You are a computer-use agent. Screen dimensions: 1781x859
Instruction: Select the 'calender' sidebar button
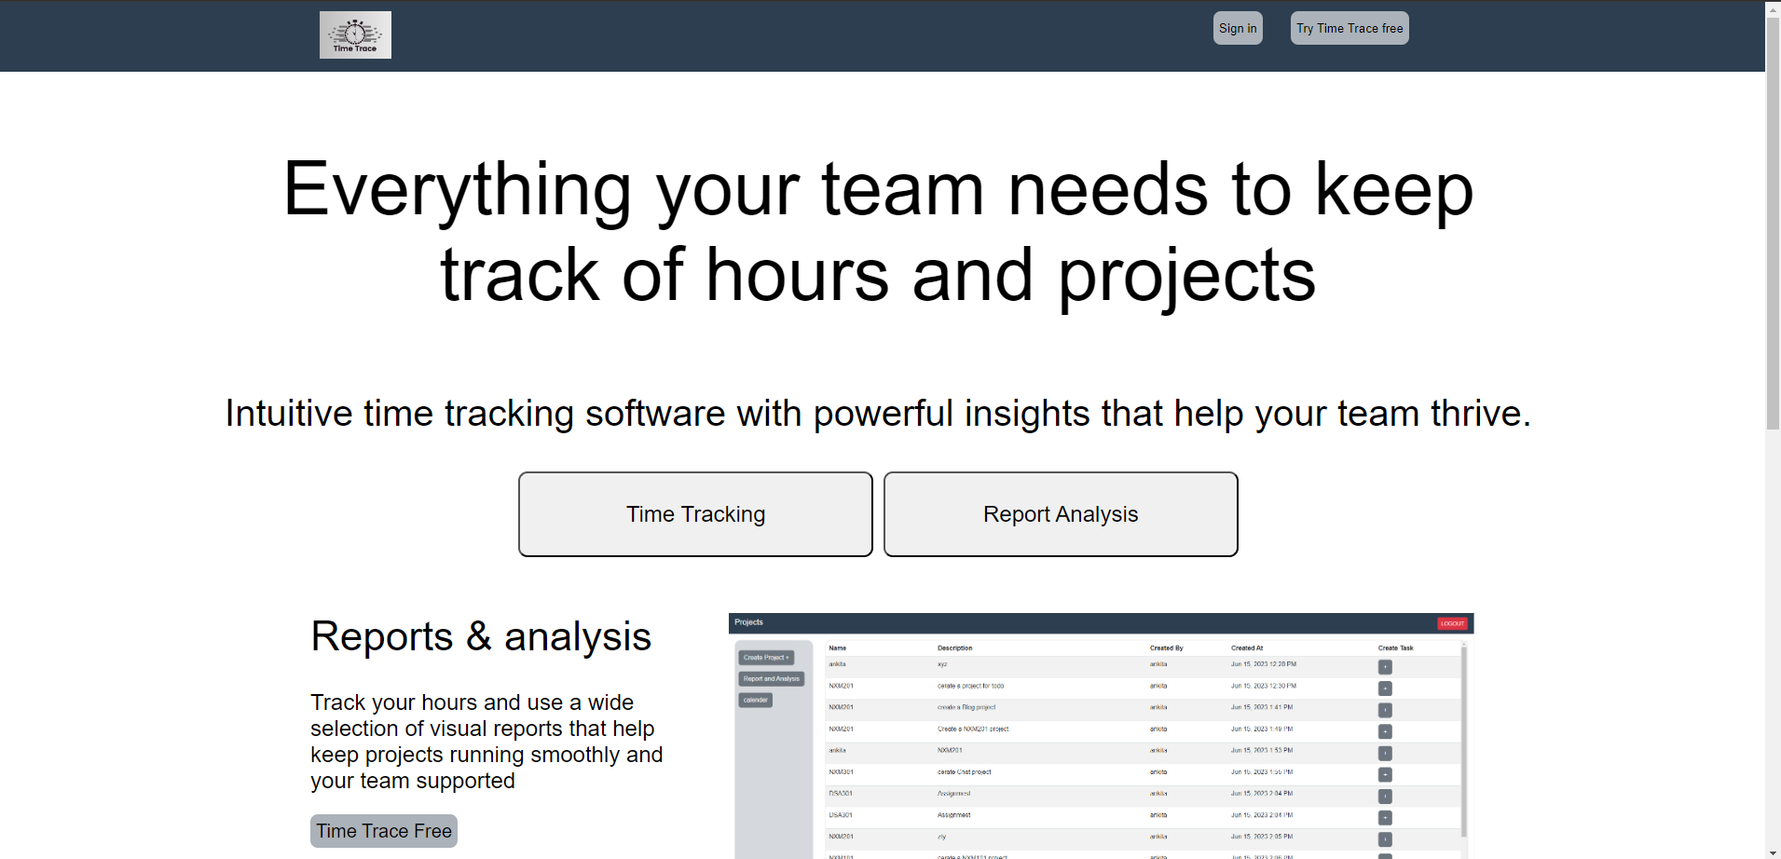click(755, 700)
